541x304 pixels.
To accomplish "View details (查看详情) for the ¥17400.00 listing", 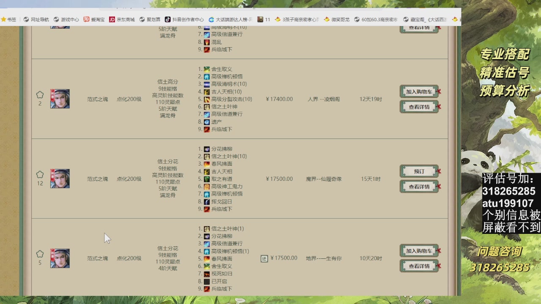I will tap(419, 107).
